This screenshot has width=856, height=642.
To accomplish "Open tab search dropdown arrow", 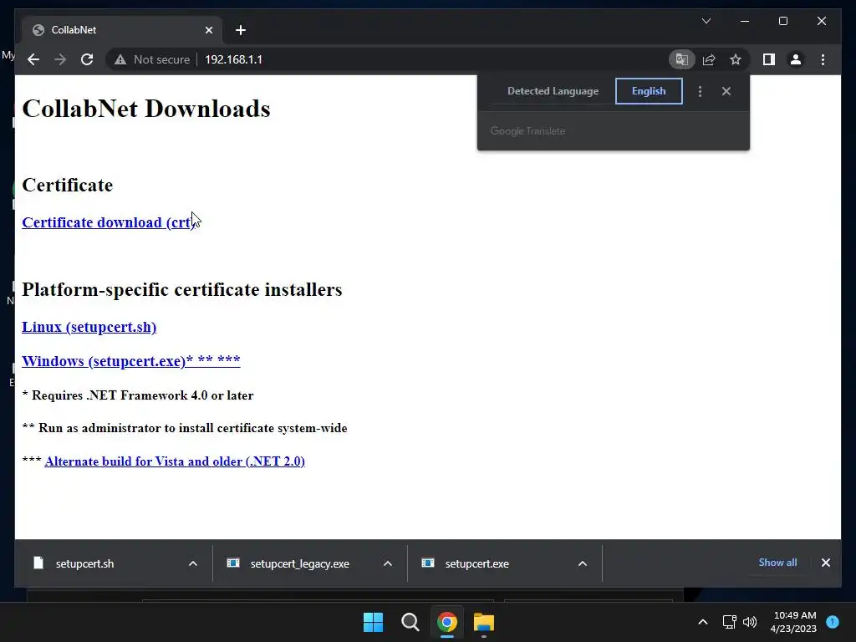I will (706, 21).
